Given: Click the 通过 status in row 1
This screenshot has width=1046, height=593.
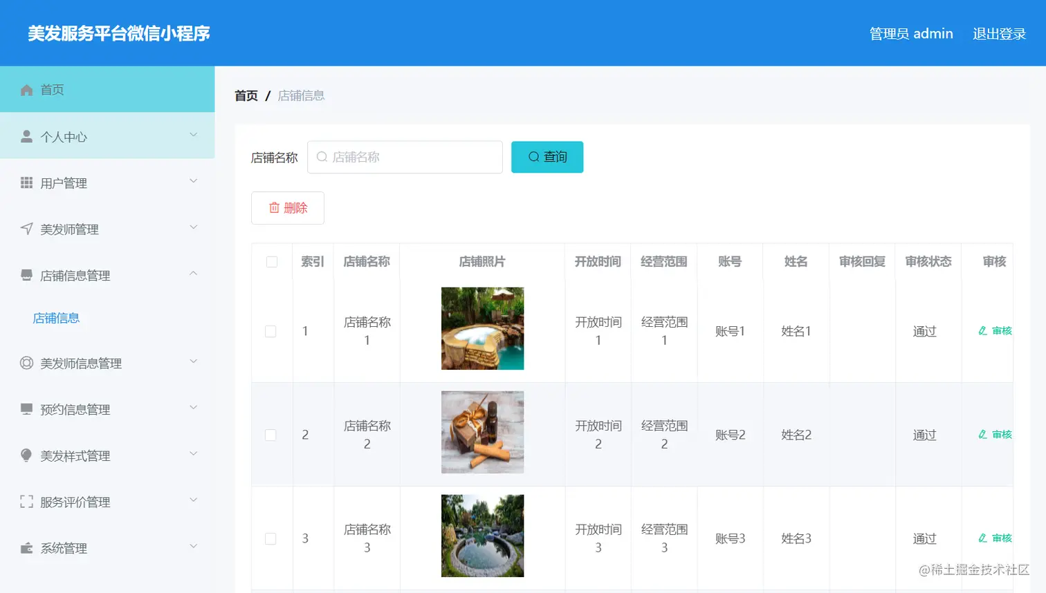Looking at the screenshot, I should 925,331.
